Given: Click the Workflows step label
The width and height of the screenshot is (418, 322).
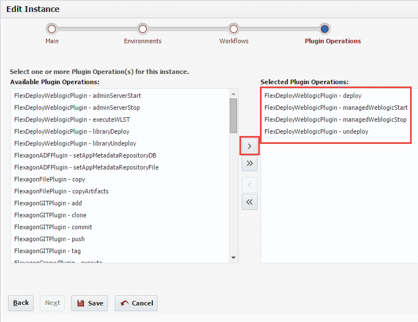Looking at the screenshot, I should [x=234, y=41].
